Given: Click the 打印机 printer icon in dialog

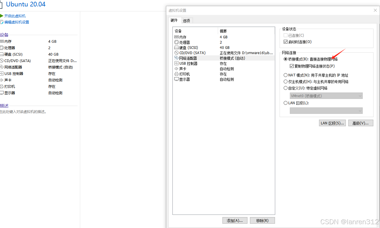Looking at the screenshot, I should point(176,74).
